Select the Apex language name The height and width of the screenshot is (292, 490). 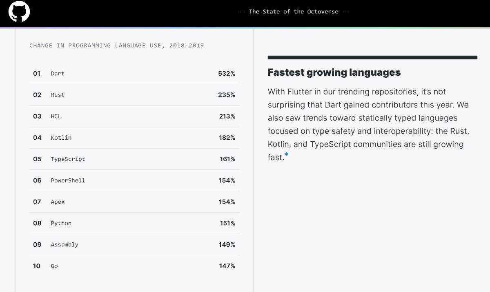[x=58, y=202]
